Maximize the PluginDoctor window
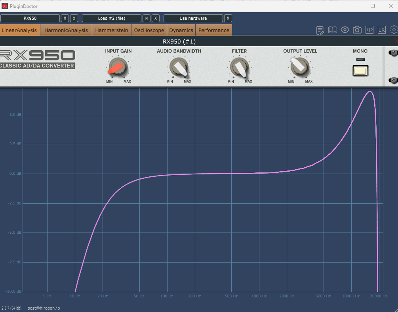 (373, 6)
